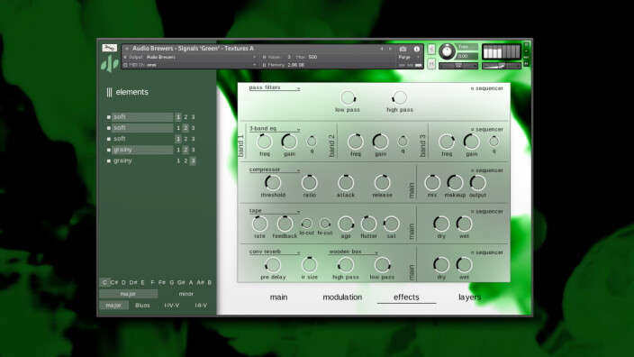Toggle the top soft element checkbox
The height and width of the screenshot is (357, 634).
click(108, 117)
